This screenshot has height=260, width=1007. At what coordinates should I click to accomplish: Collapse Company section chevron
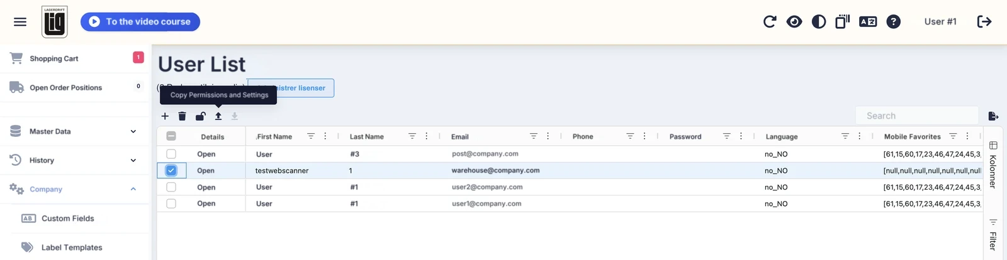[x=133, y=189]
